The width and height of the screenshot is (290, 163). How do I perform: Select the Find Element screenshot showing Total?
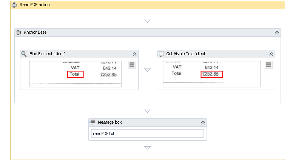(76, 74)
